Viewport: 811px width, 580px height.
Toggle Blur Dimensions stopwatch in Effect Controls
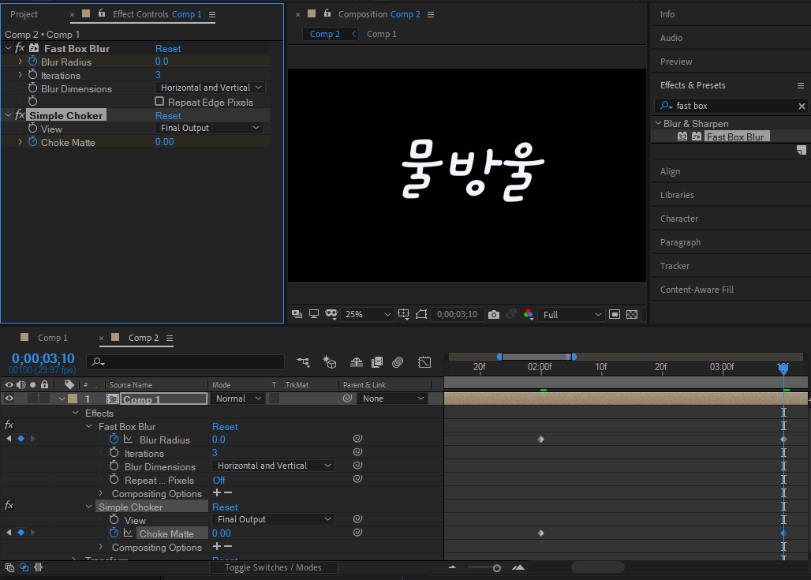point(32,88)
